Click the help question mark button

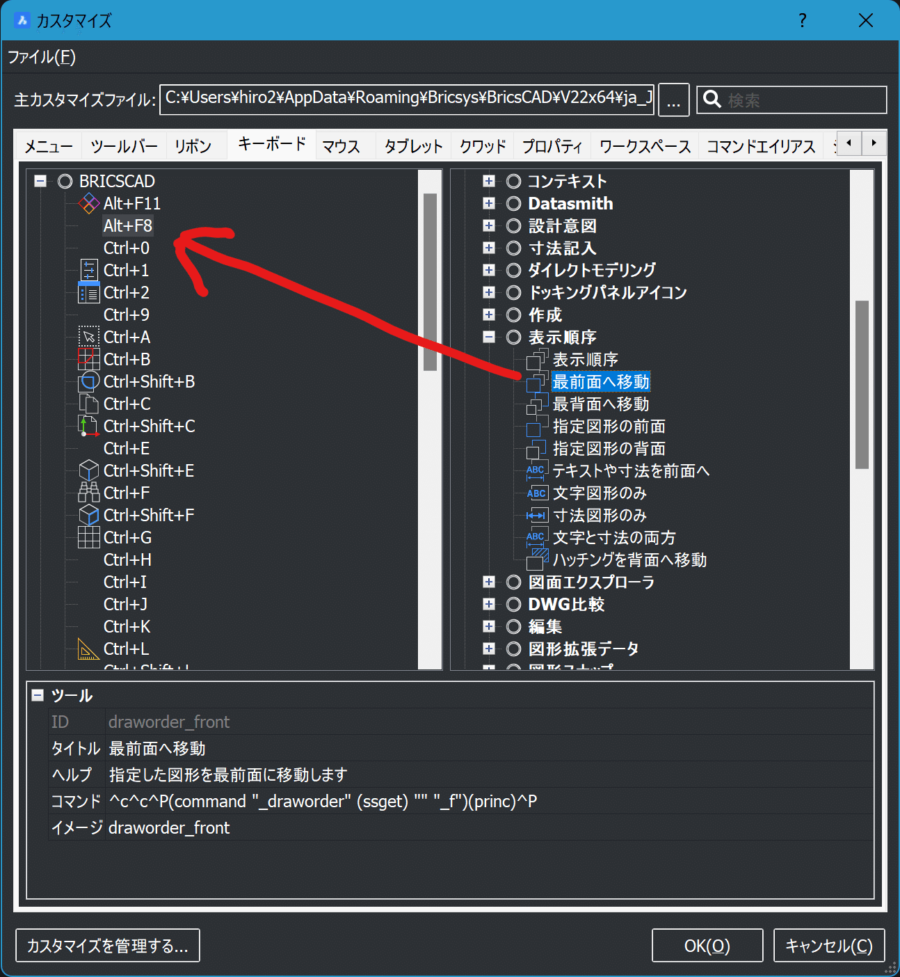[803, 20]
